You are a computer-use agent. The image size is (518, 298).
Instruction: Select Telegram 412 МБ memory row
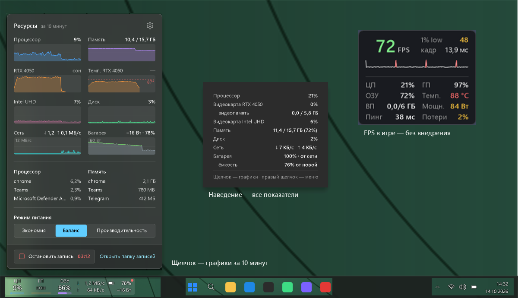122,199
